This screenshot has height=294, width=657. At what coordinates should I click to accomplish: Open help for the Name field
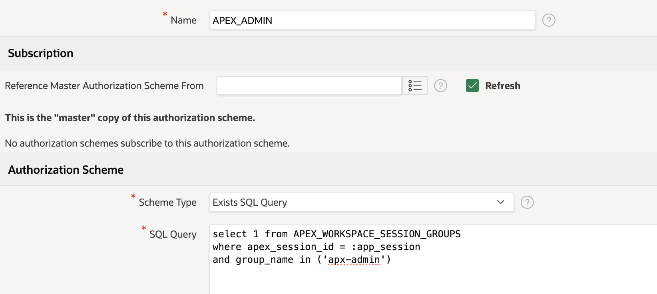click(549, 20)
